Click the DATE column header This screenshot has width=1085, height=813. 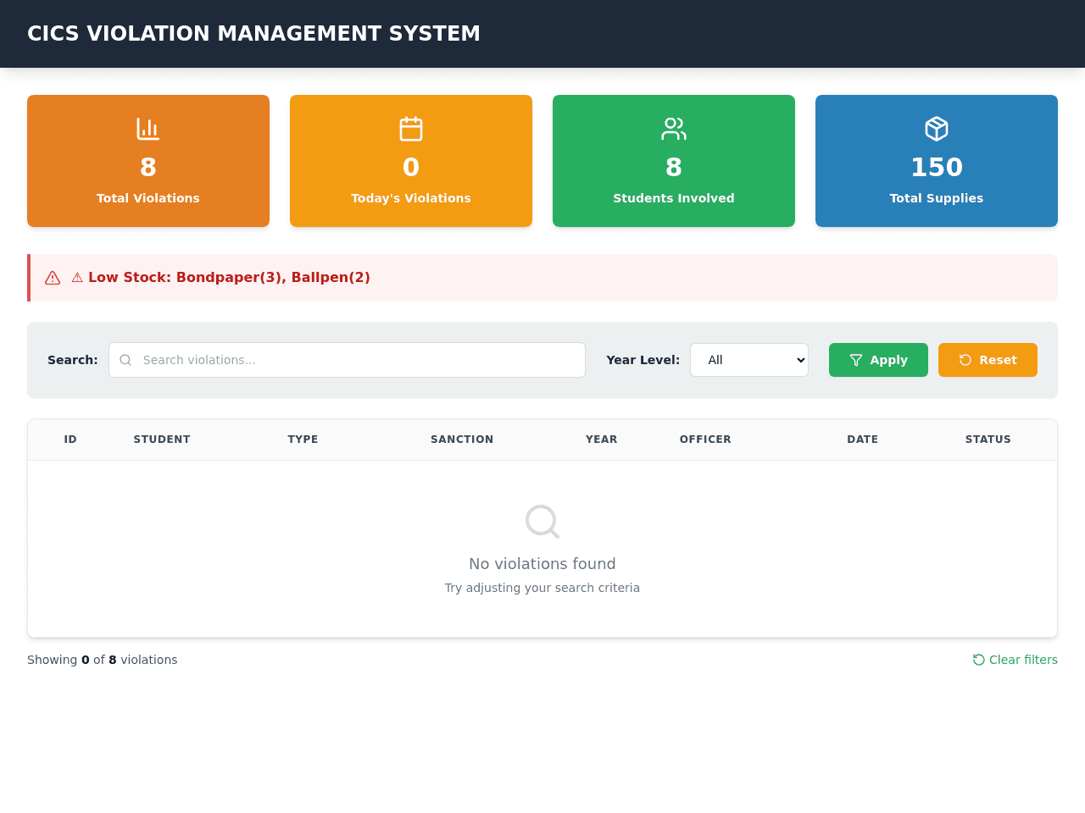pyautogui.click(x=863, y=440)
